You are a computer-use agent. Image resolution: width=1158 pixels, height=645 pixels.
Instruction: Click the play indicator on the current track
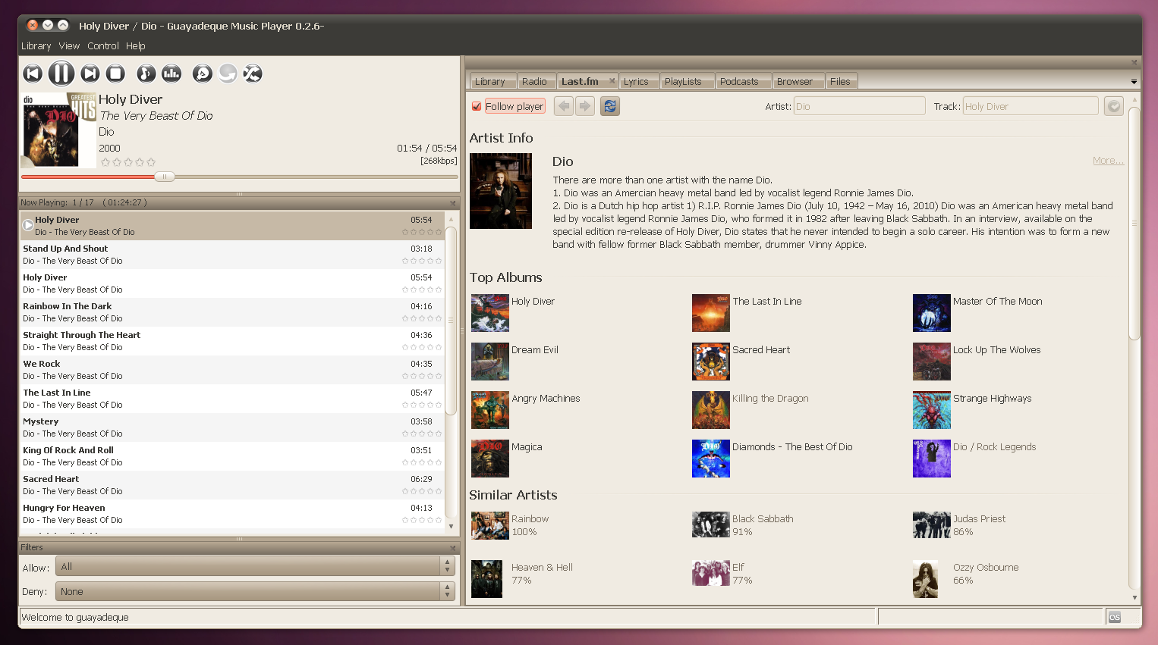(x=28, y=225)
